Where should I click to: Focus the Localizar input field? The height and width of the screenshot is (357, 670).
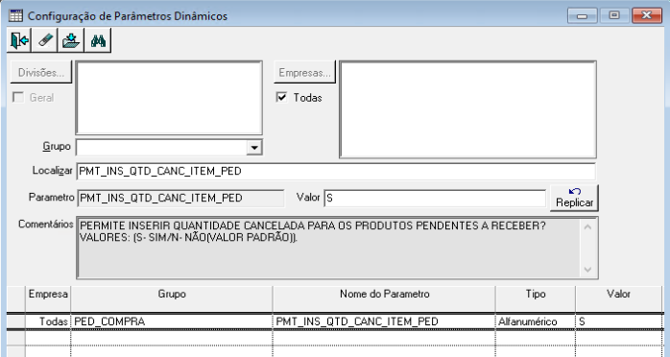(335, 171)
